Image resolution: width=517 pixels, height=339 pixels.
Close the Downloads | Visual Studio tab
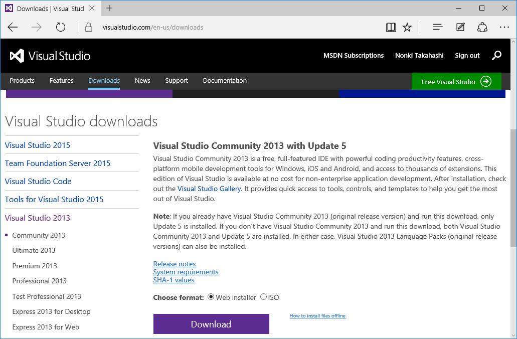coord(92,8)
